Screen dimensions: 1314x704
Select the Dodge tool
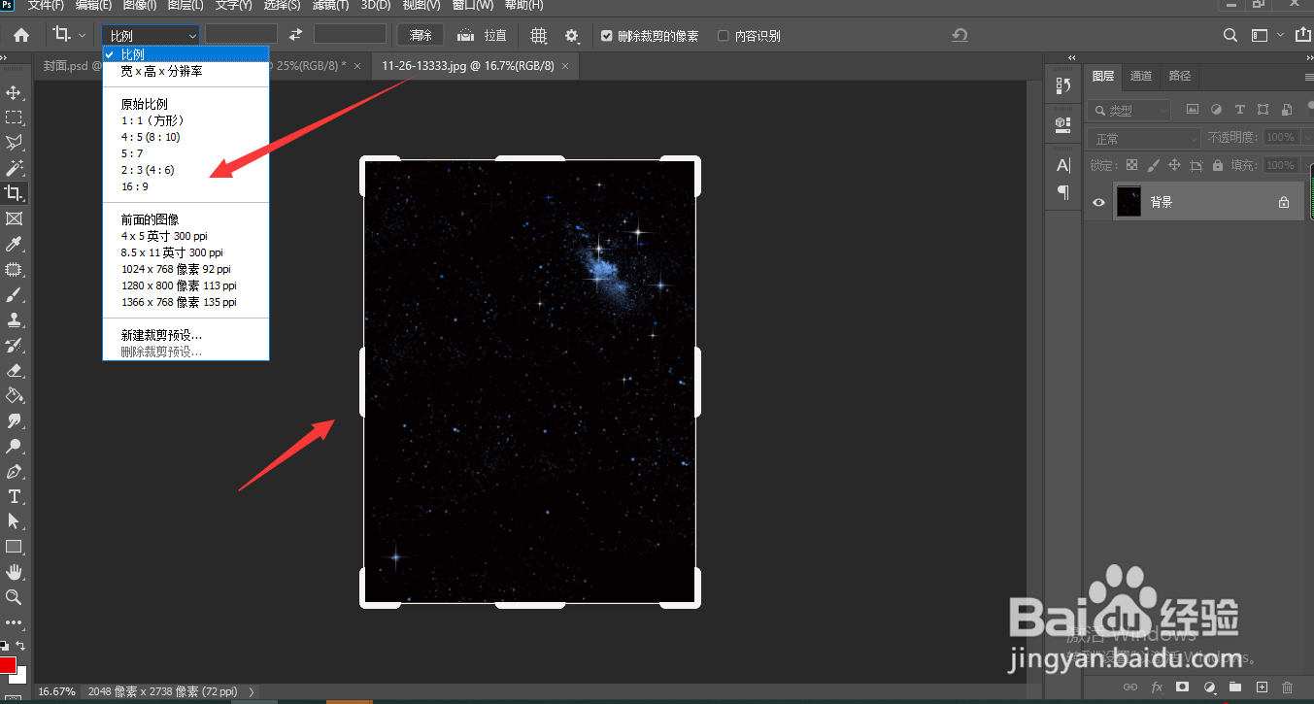point(14,446)
